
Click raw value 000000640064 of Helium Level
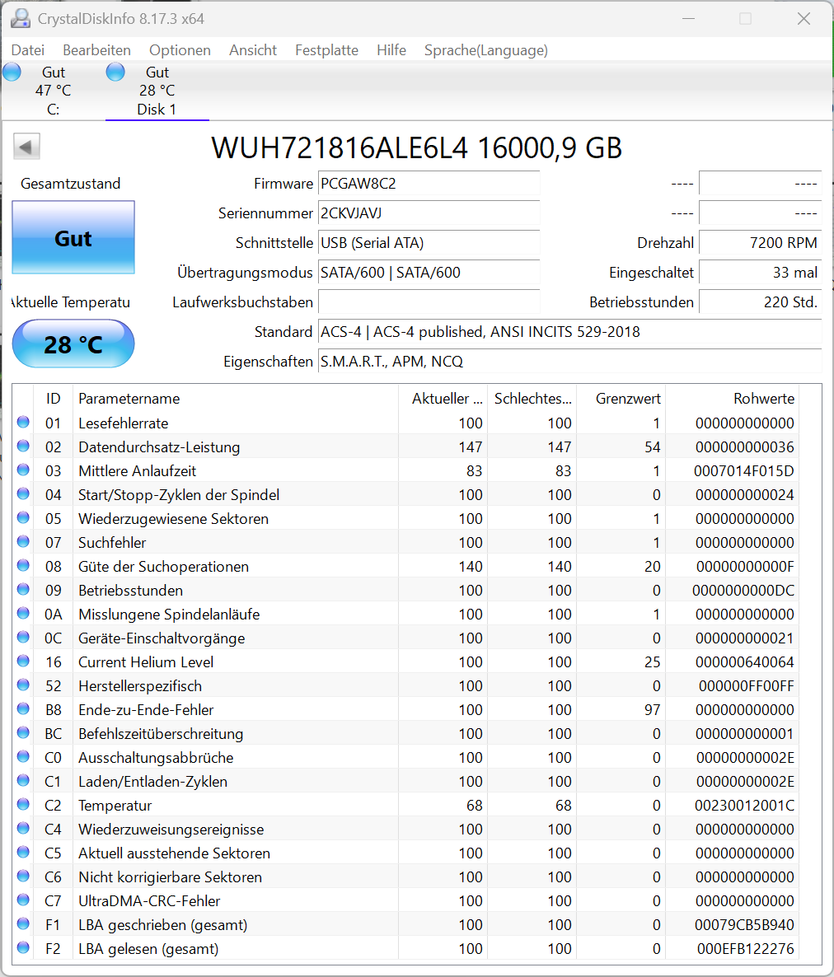(744, 662)
